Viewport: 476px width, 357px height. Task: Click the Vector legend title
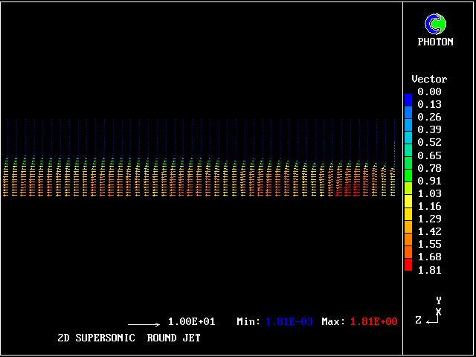pos(429,79)
